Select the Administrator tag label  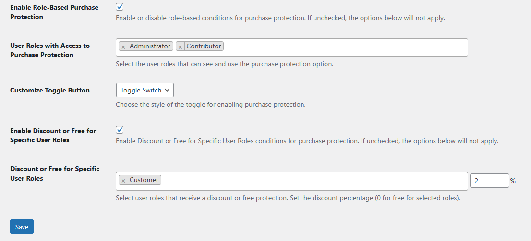pyautogui.click(x=150, y=46)
